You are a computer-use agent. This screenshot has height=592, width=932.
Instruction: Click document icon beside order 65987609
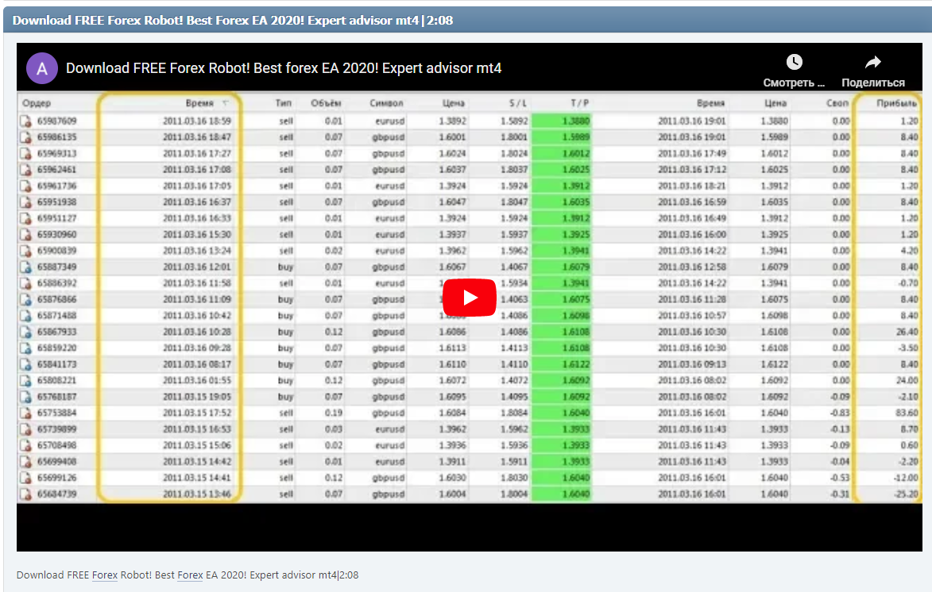tap(25, 121)
